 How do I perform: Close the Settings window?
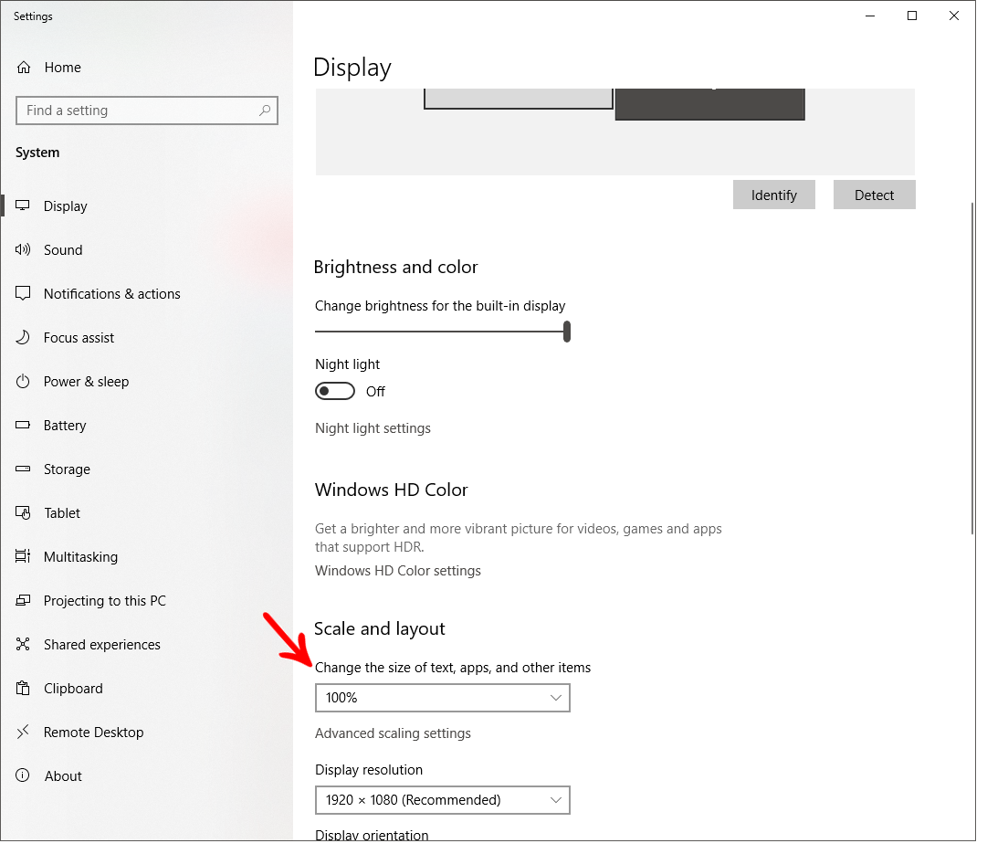coord(954,16)
